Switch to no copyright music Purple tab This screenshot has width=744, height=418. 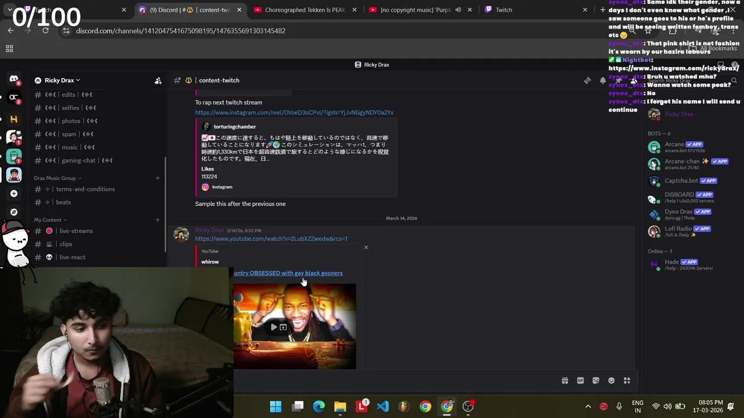pyautogui.click(x=420, y=10)
